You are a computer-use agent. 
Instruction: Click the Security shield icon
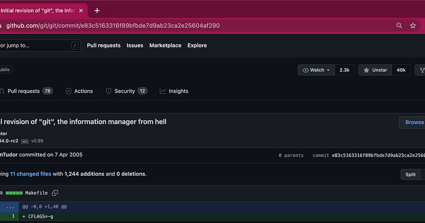pyautogui.click(x=108, y=91)
